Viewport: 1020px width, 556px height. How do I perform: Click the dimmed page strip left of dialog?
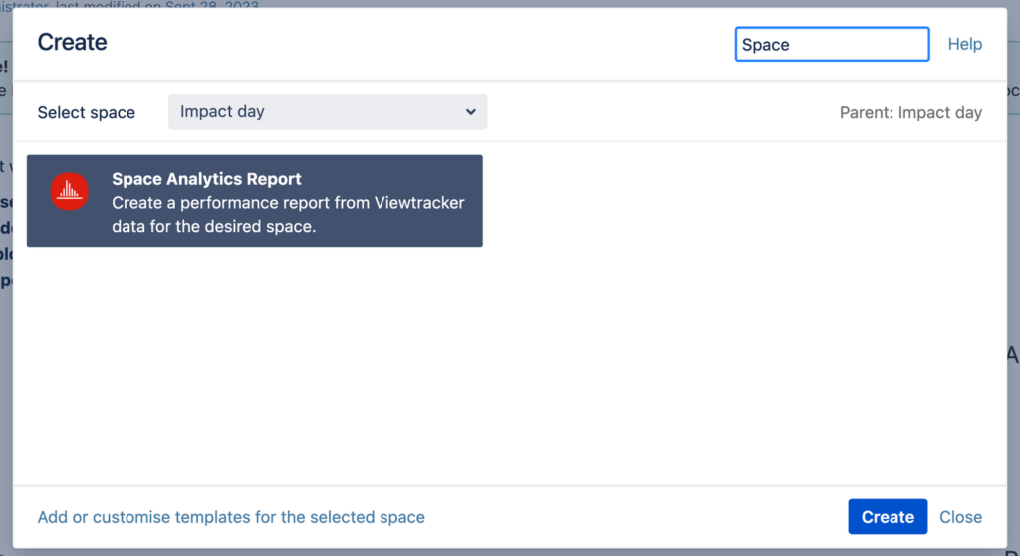point(6,280)
